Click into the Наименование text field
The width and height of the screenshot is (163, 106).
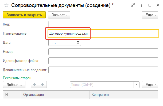(103, 34)
